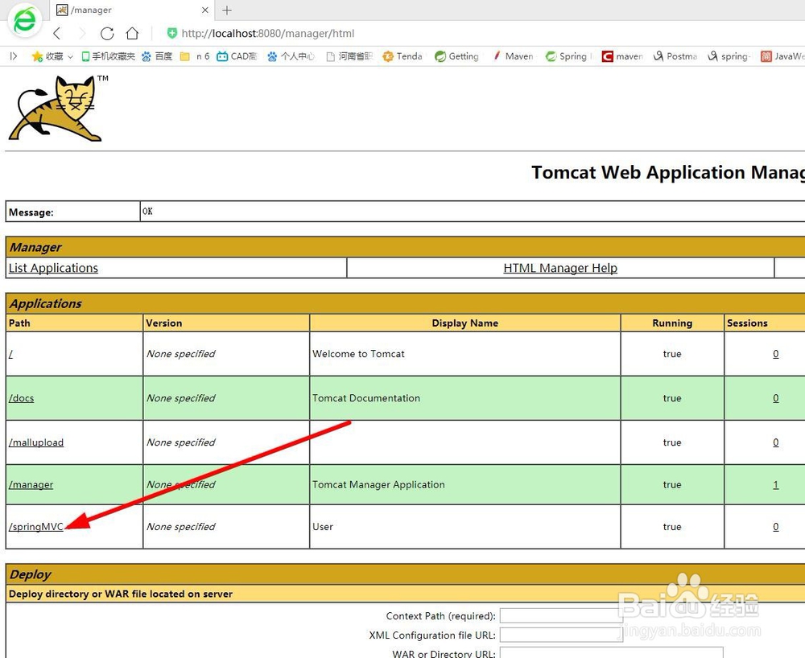Open the Getting bookmark
Screen dimensions: 805x658
pos(456,56)
